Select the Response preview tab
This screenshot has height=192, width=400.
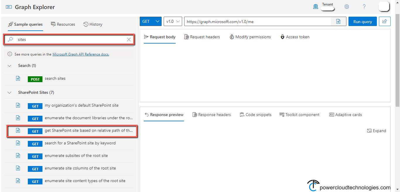tap(164, 115)
